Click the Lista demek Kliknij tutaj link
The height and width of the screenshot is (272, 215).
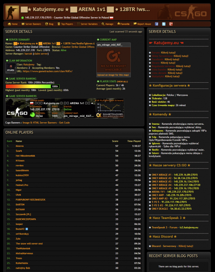(175, 73)
